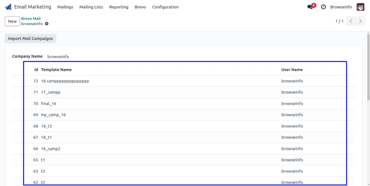Click the Company Name field value
The width and height of the screenshot is (370, 186).
(58, 57)
